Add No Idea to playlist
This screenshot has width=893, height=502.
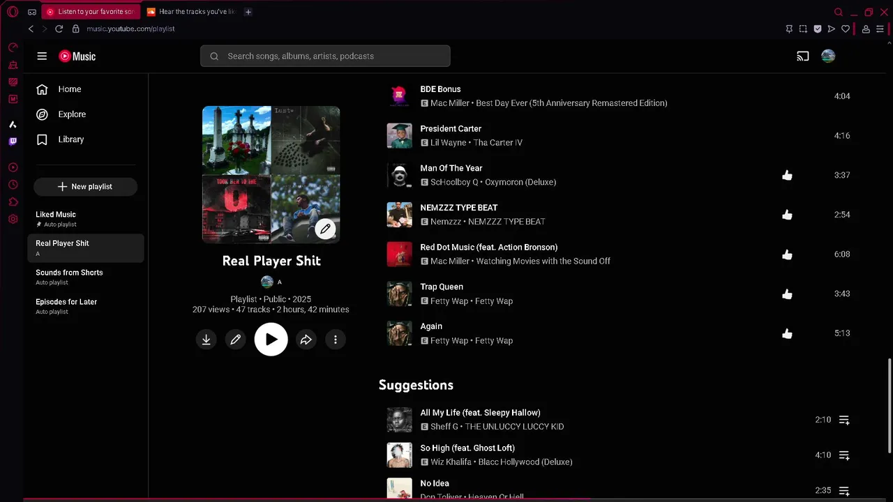pos(844,491)
